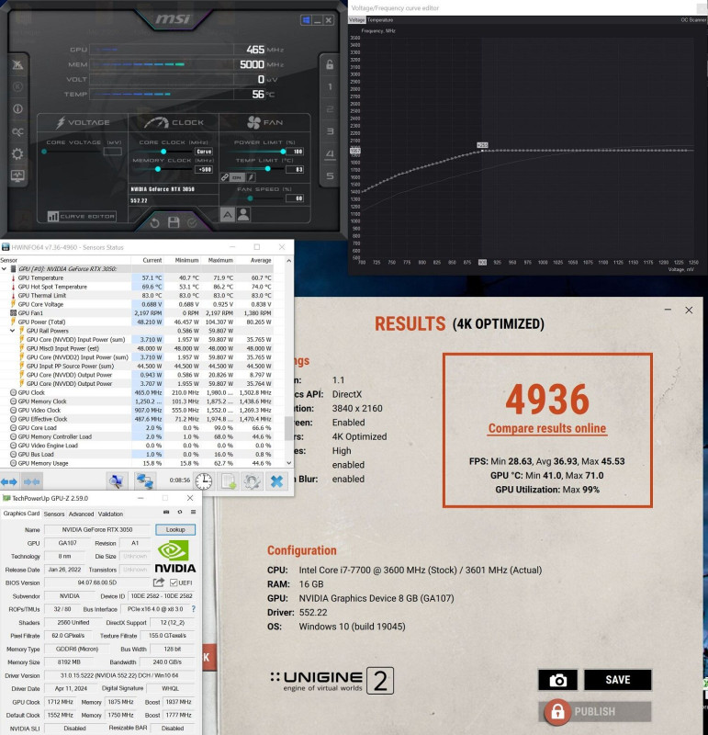This screenshot has height=735, width=708.
Task: Select the GPU Core Voltage row
Action: 136,304
